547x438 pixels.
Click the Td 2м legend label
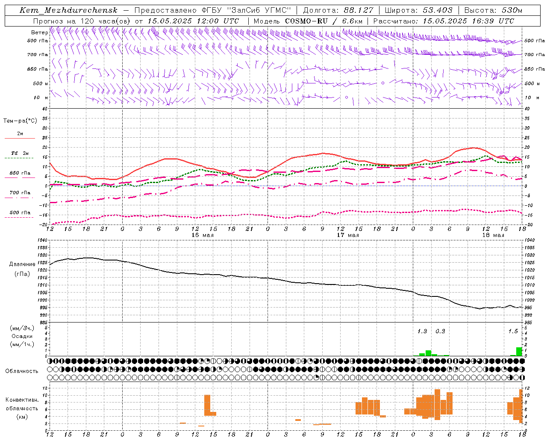(x=20, y=153)
